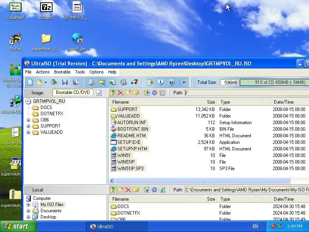The height and width of the screenshot is (232, 309).
Task: Open the Bootable menu
Action: 62,72
